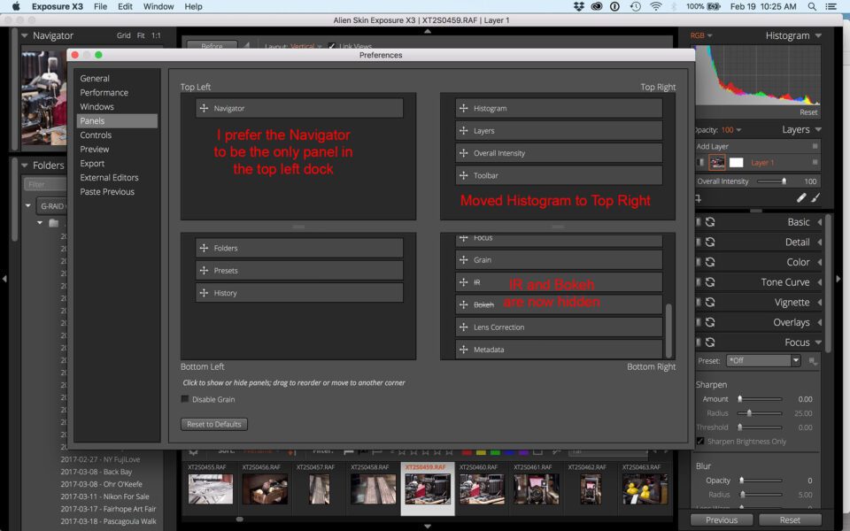
Task: Click the Bottom Right dock scrollbar
Action: 668,330
